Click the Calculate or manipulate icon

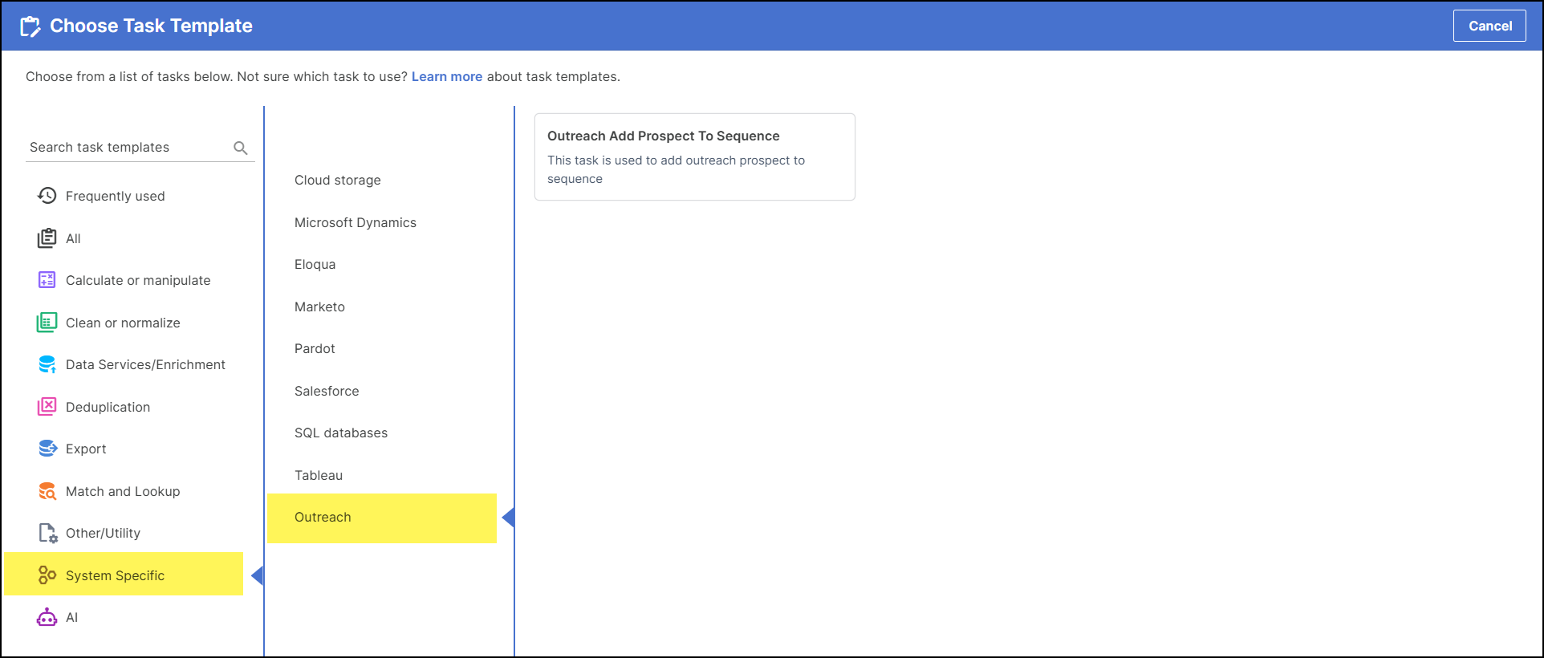point(47,280)
